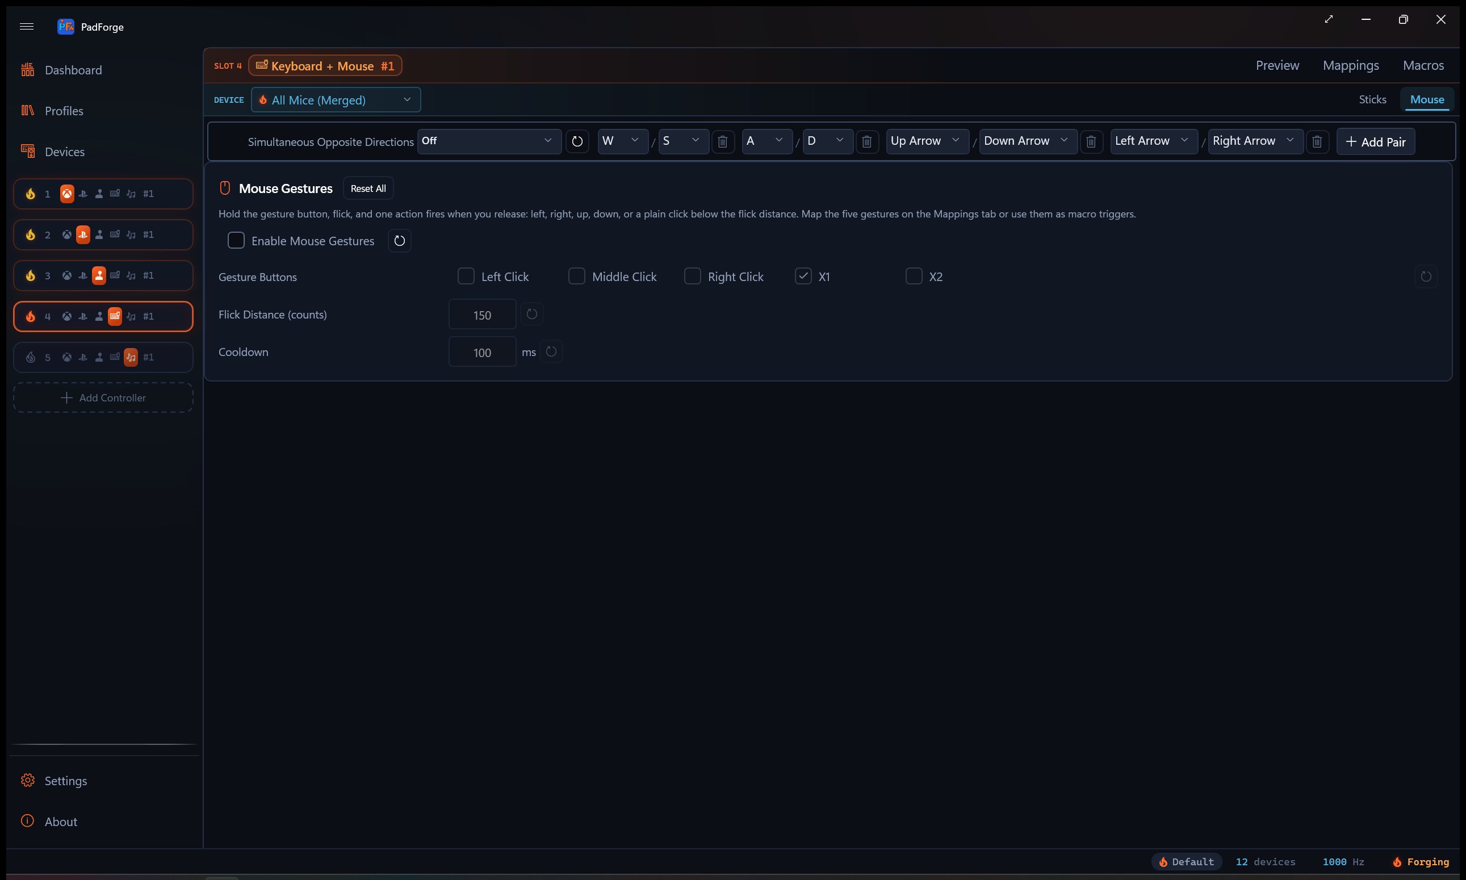Reset Flick Distance to default
Viewport: 1466px width, 880px height.
[x=531, y=315]
